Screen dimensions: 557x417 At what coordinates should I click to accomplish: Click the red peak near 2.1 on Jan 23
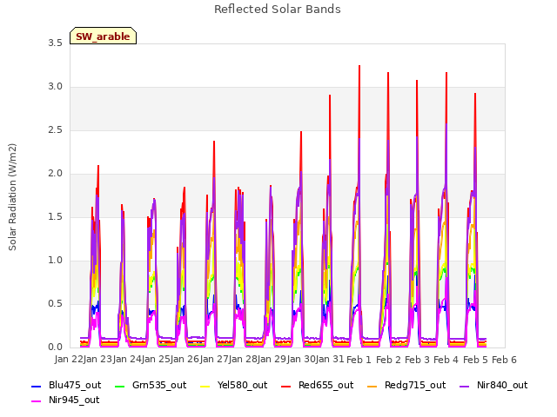click(x=98, y=166)
